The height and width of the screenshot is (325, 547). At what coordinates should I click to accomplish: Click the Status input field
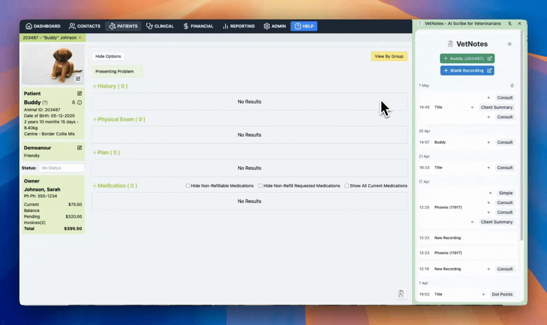click(x=61, y=168)
